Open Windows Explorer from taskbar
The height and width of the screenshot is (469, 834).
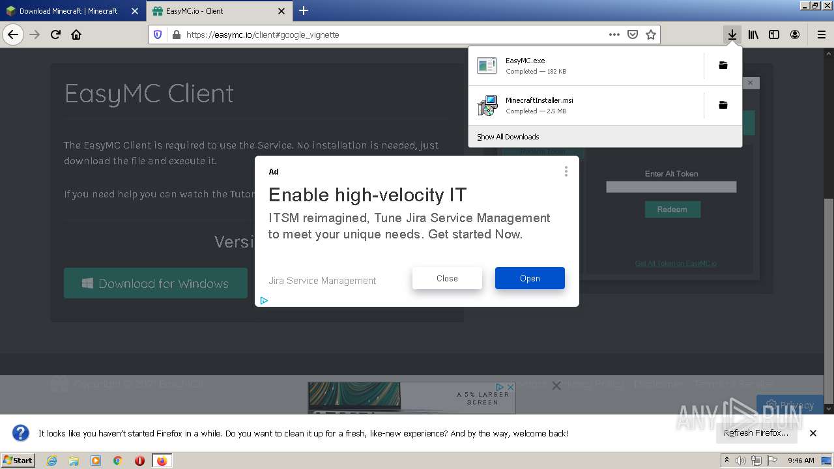click(x=74, y=461)
